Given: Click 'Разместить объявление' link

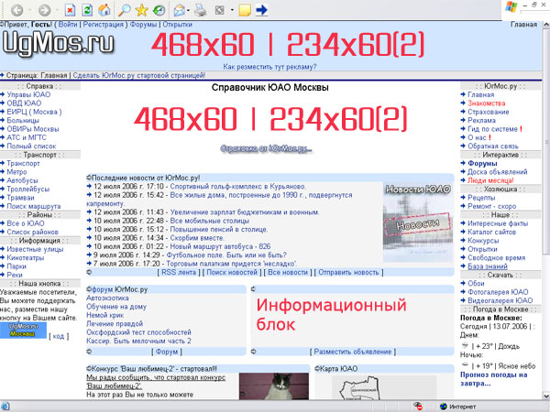Looking at the screenshot, I should [x=353, y=352].
